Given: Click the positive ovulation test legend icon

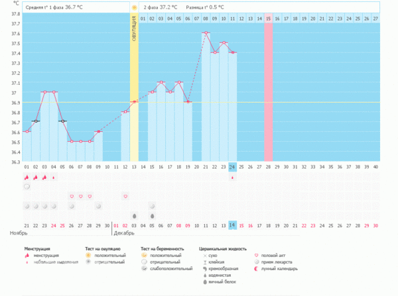Looking at the screenshot, I should tap(88, 254).
